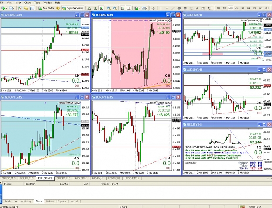This screenshot has width=272, height=208.
Task: Click the chart Templates icon
Action: tap(144, 8)
